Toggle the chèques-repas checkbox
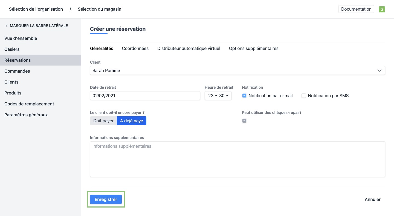 click(x=244, y=121)
